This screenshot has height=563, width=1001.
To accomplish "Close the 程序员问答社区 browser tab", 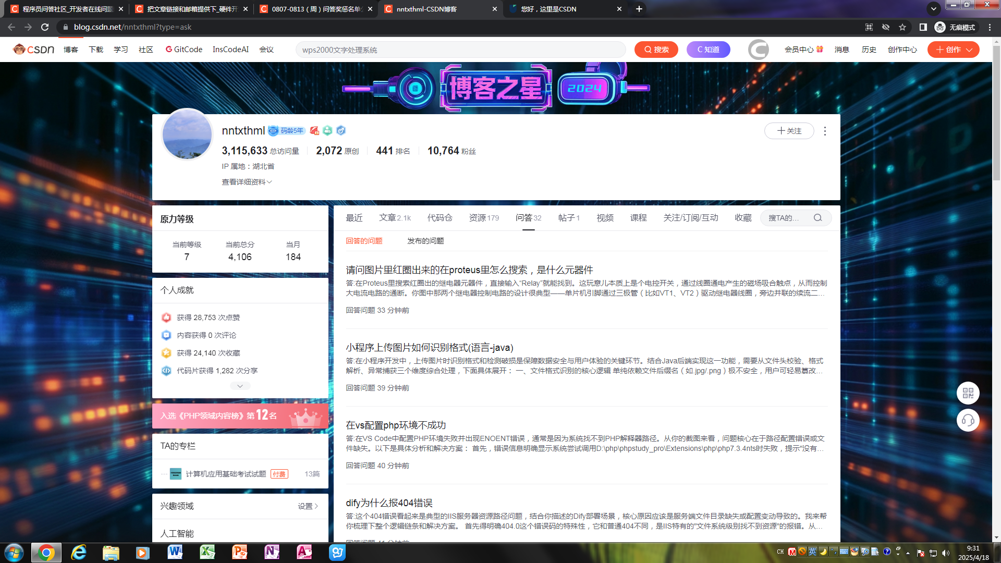I will (121, 9).
